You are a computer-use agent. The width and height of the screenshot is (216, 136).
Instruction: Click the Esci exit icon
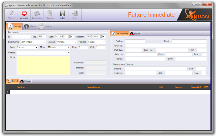tap(75, 13)
